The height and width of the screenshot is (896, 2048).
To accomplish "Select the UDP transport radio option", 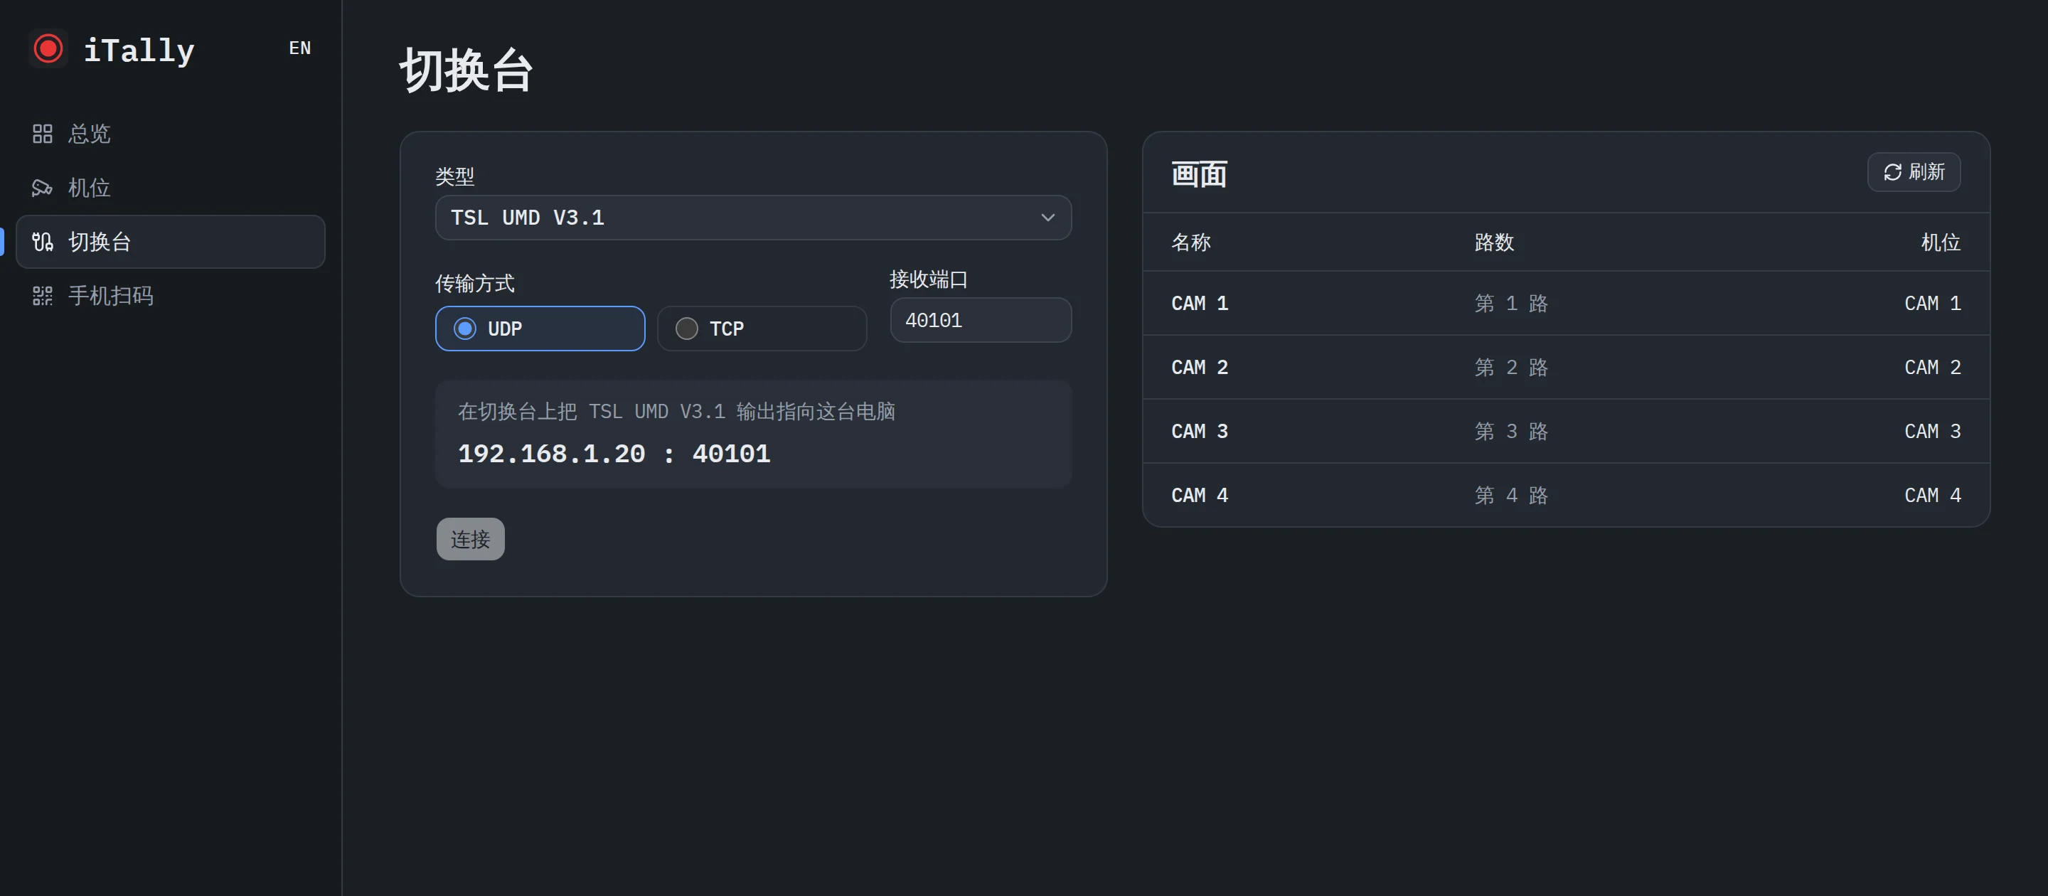I will (540, 329).
